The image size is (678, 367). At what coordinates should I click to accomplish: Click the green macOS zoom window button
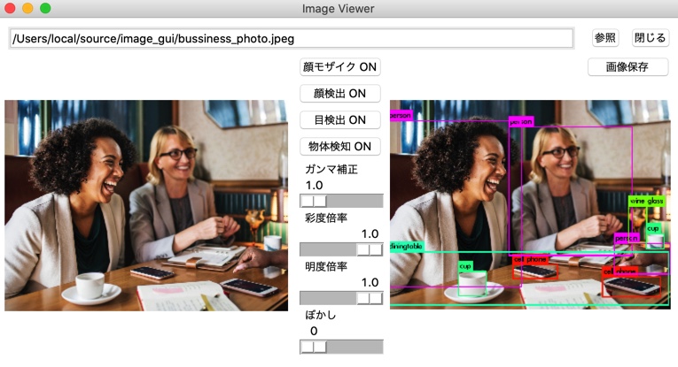click(x=45, y=8)
